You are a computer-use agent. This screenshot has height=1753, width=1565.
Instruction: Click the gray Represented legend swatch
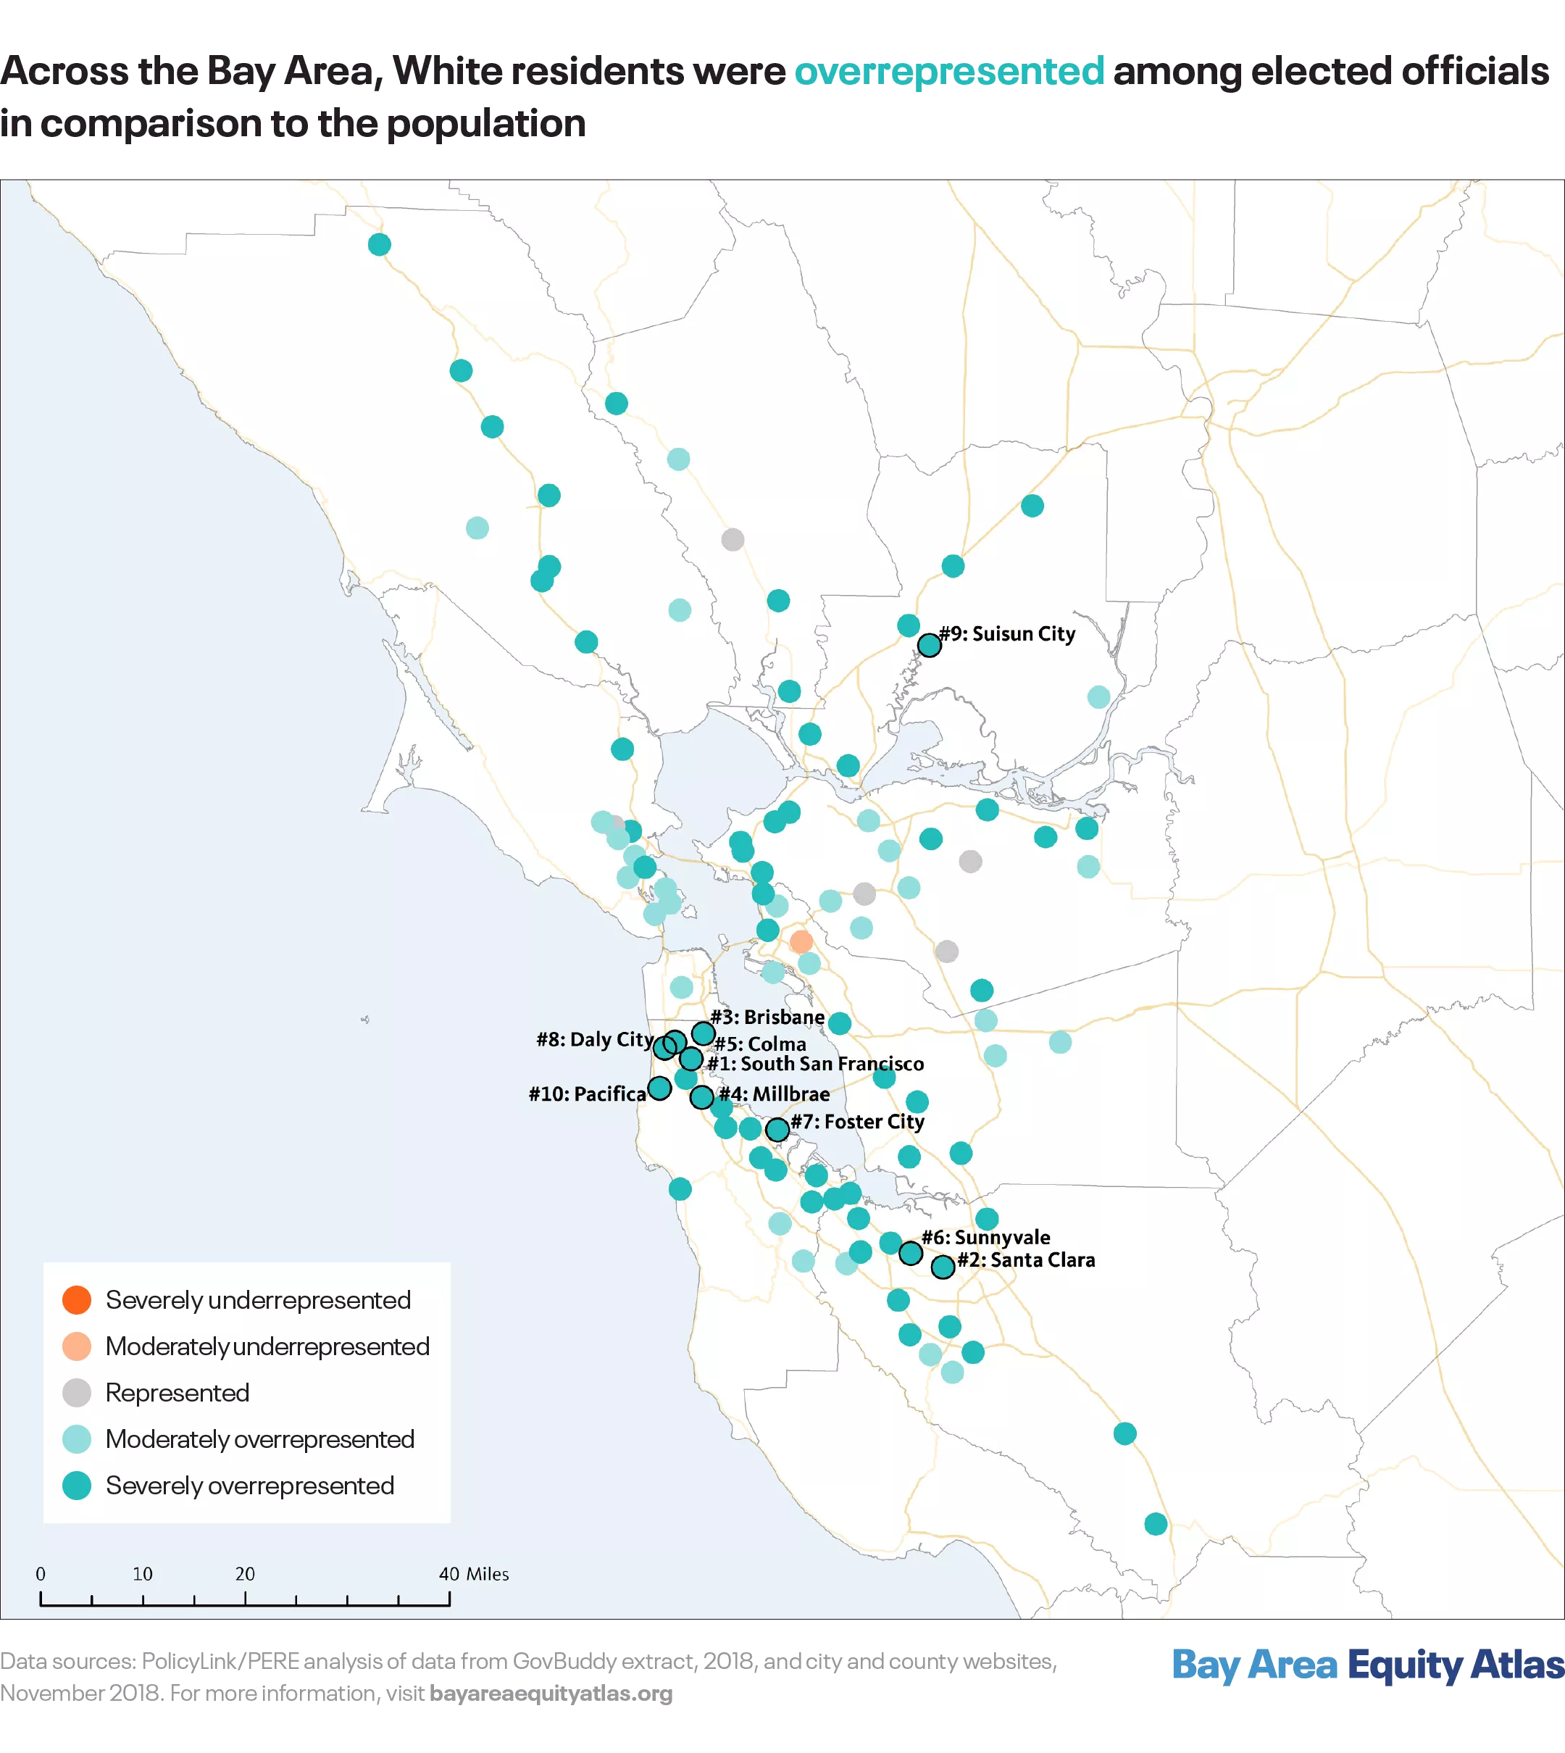[78, 1393]
